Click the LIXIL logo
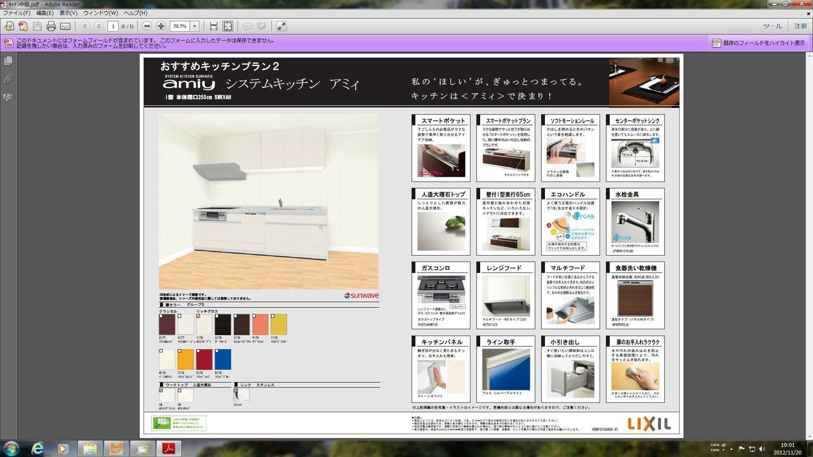 coord(649,423)
